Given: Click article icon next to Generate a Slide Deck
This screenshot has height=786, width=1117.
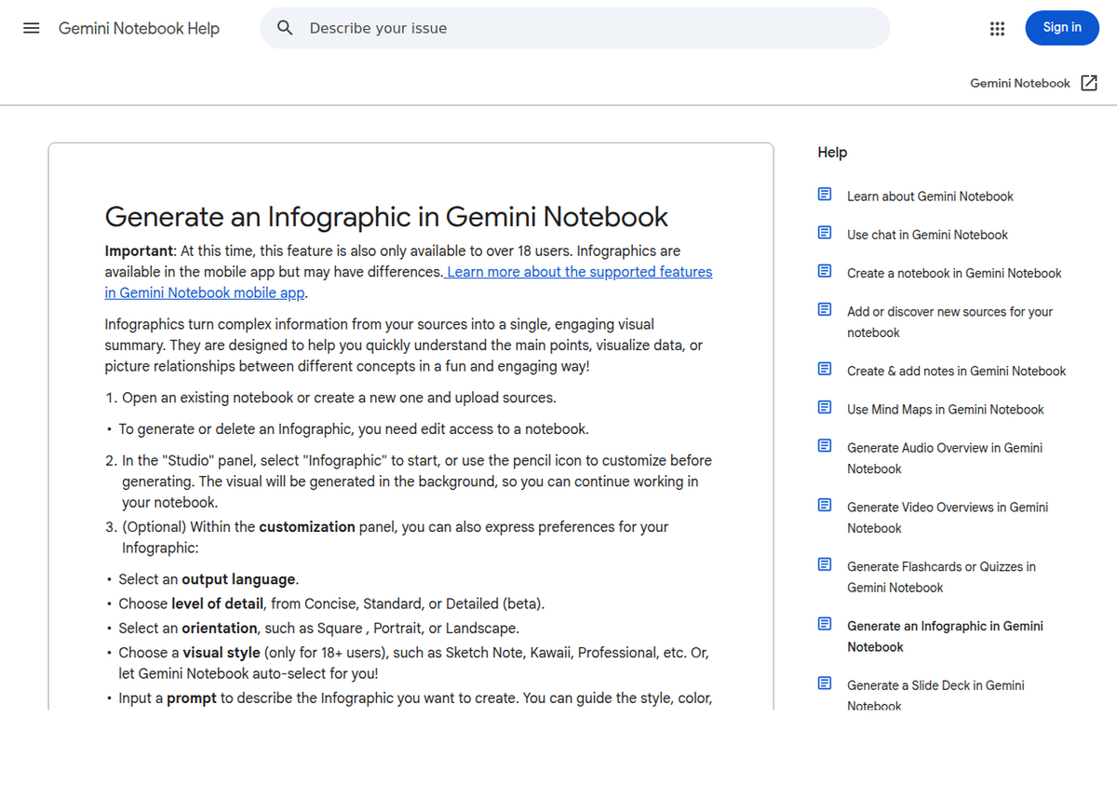Looking at the screenshot, I should 825,683.
